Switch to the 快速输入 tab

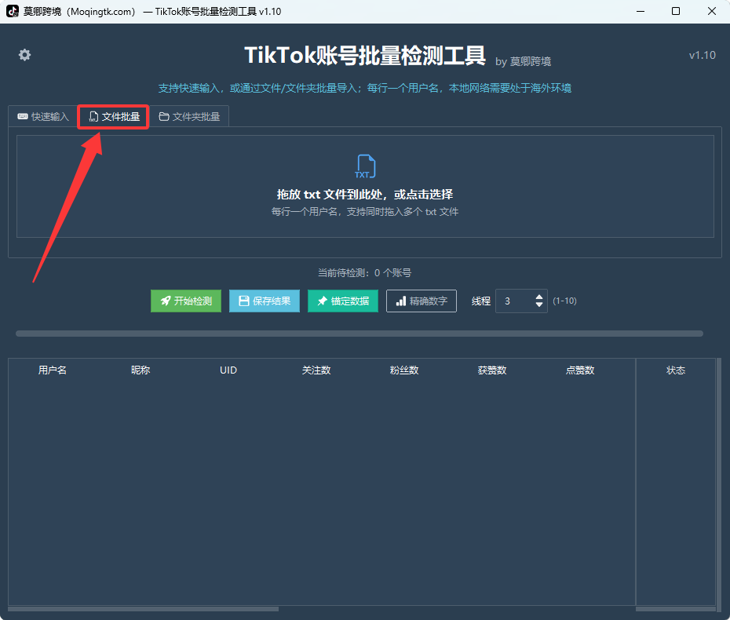43,117
